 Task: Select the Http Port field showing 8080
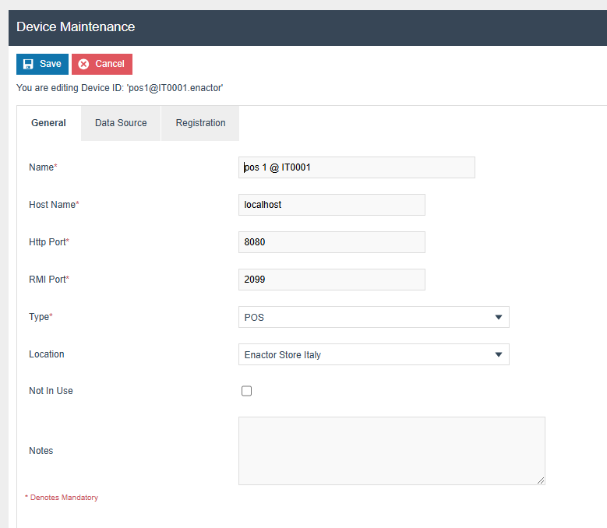(332, 242)
